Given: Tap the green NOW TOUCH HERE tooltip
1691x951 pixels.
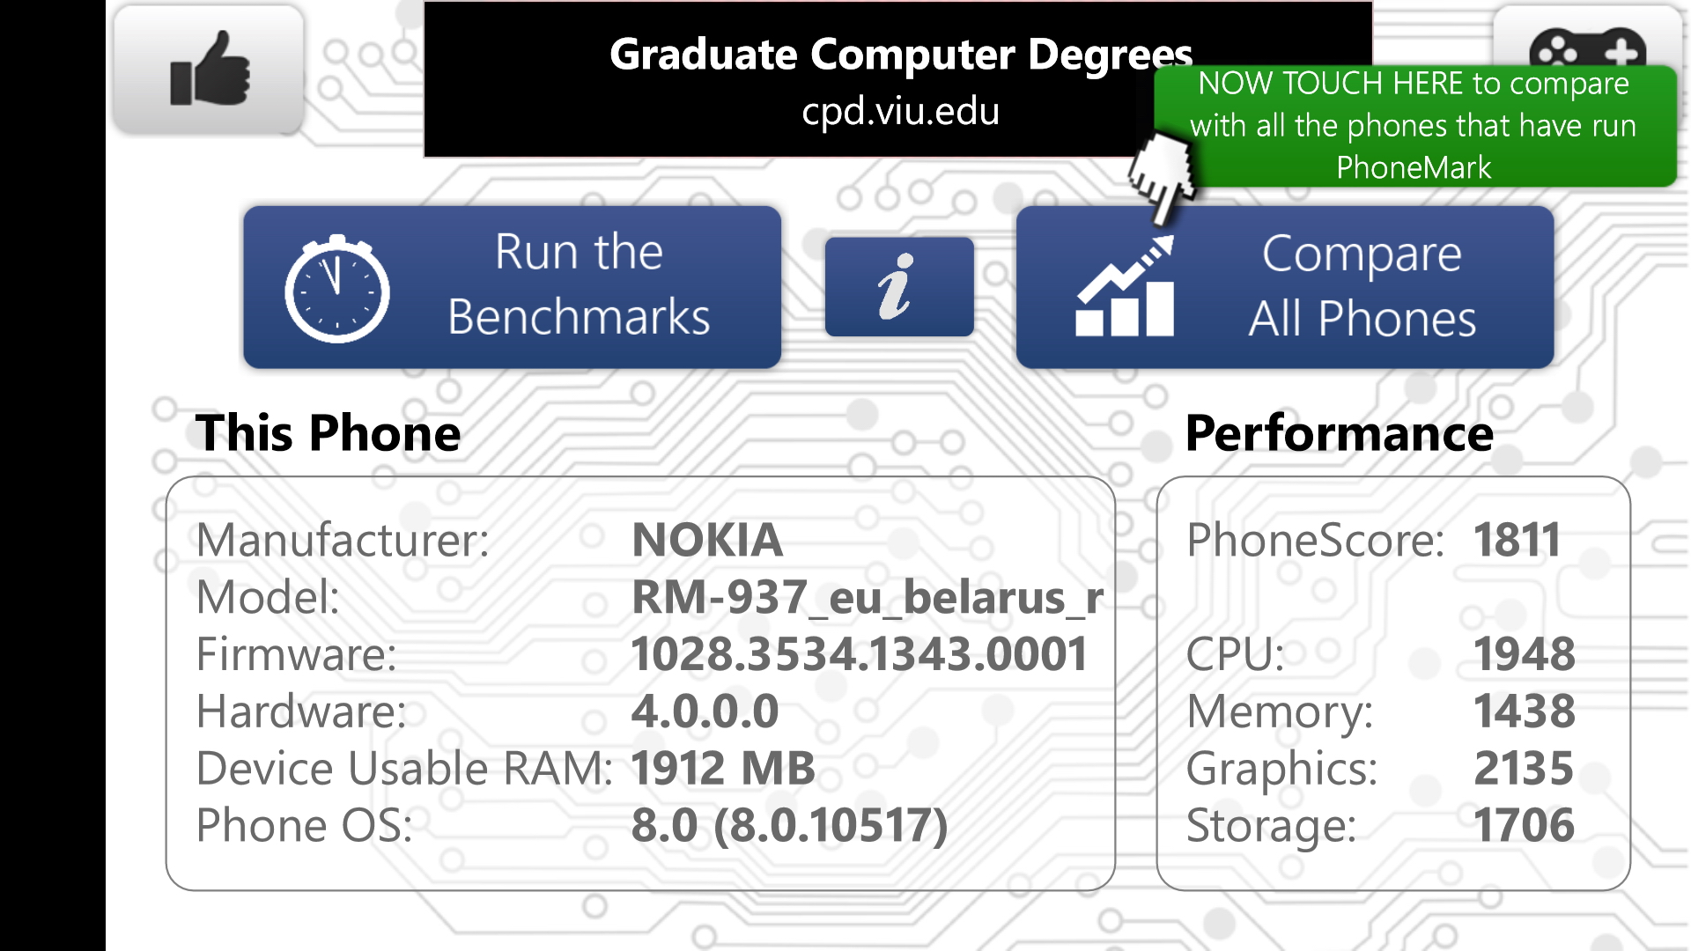Looking at the screenshot, I should (x=1414, y=125).
